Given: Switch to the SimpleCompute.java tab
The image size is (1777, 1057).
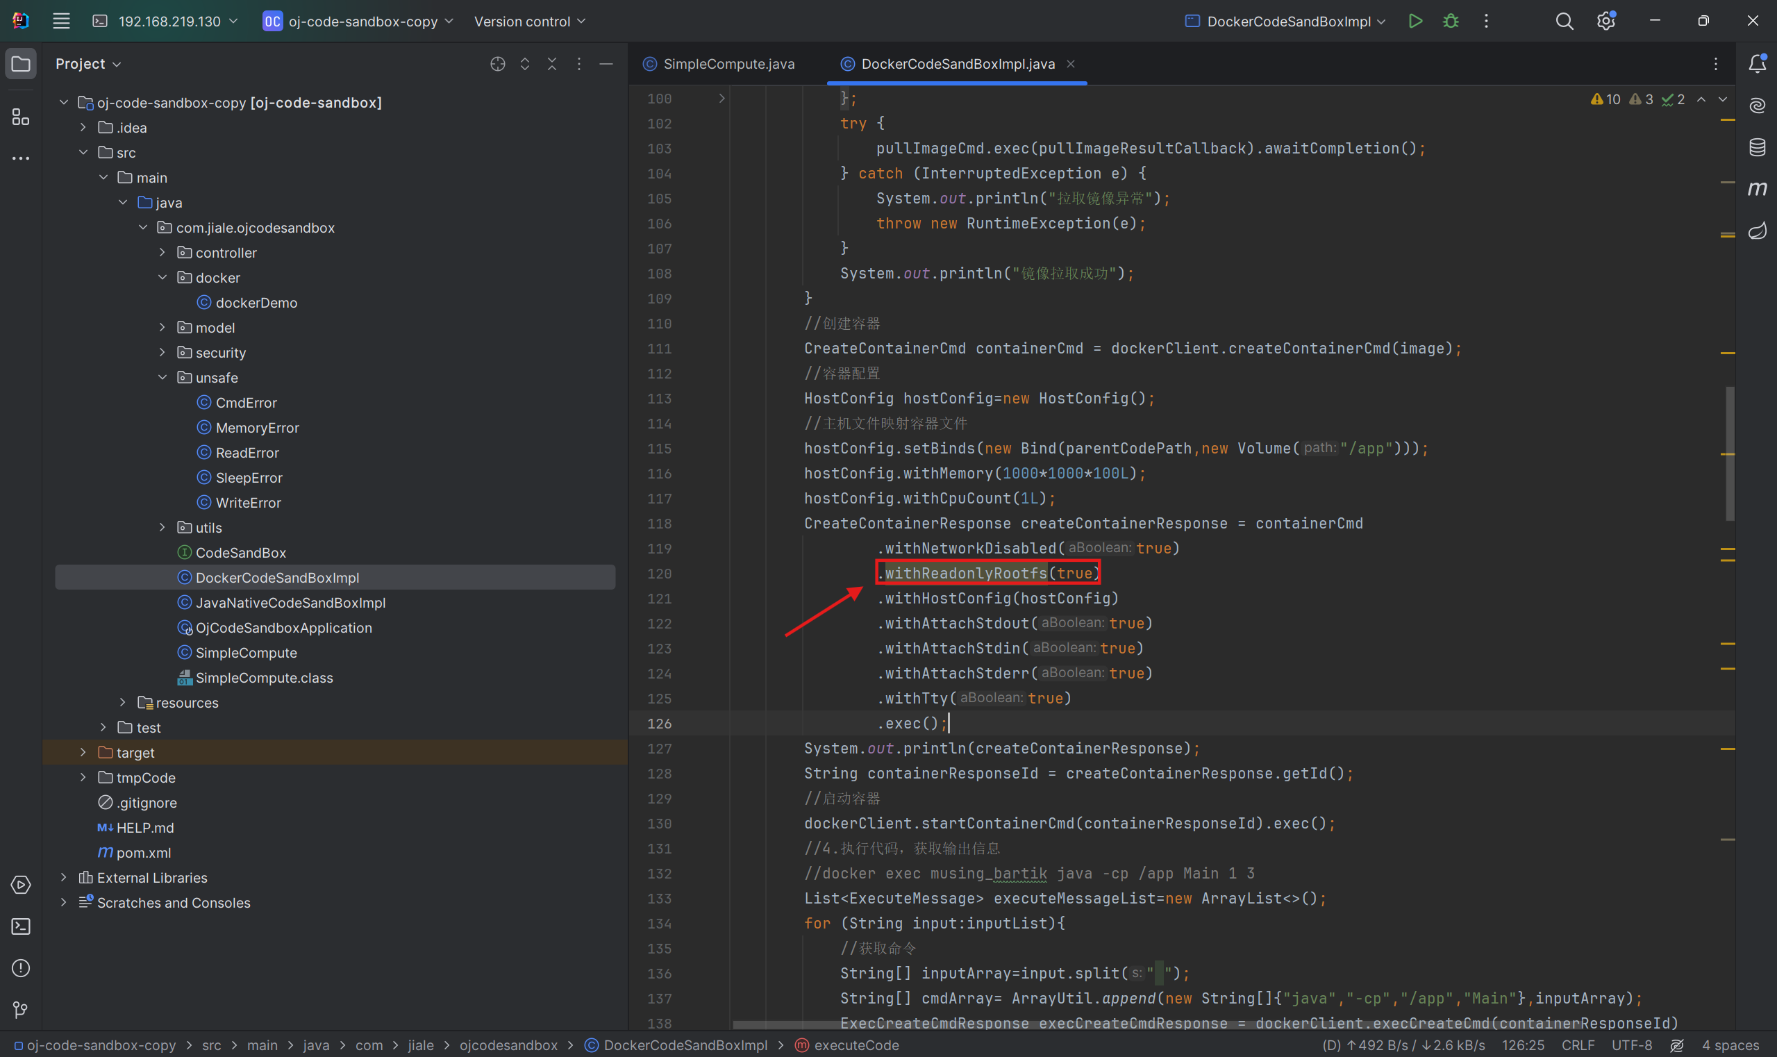Looking at the screenshot, I should pyautogui.click(x=728, y=64).
